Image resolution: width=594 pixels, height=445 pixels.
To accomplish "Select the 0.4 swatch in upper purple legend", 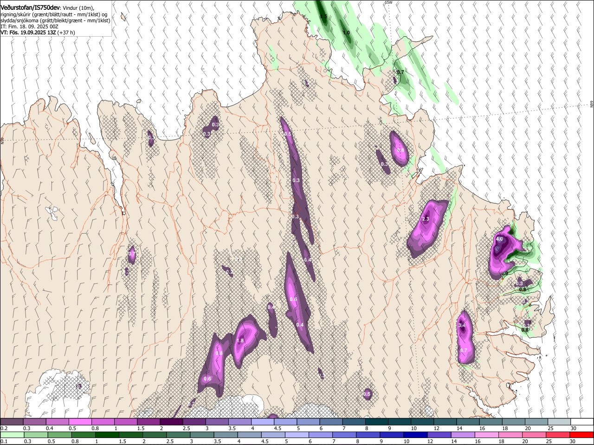I will 57,421.
